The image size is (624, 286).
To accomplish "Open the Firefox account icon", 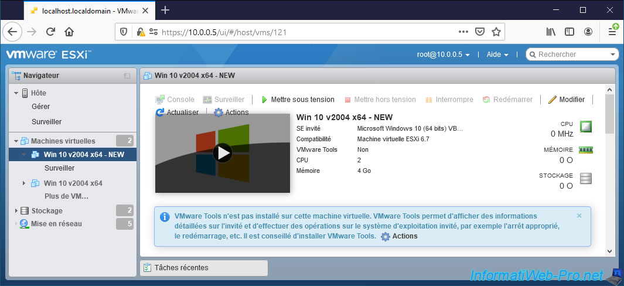I will [588, 32].
